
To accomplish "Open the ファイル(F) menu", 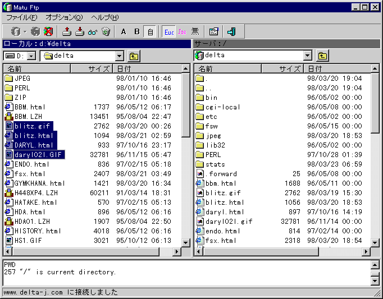I will 22,17.
